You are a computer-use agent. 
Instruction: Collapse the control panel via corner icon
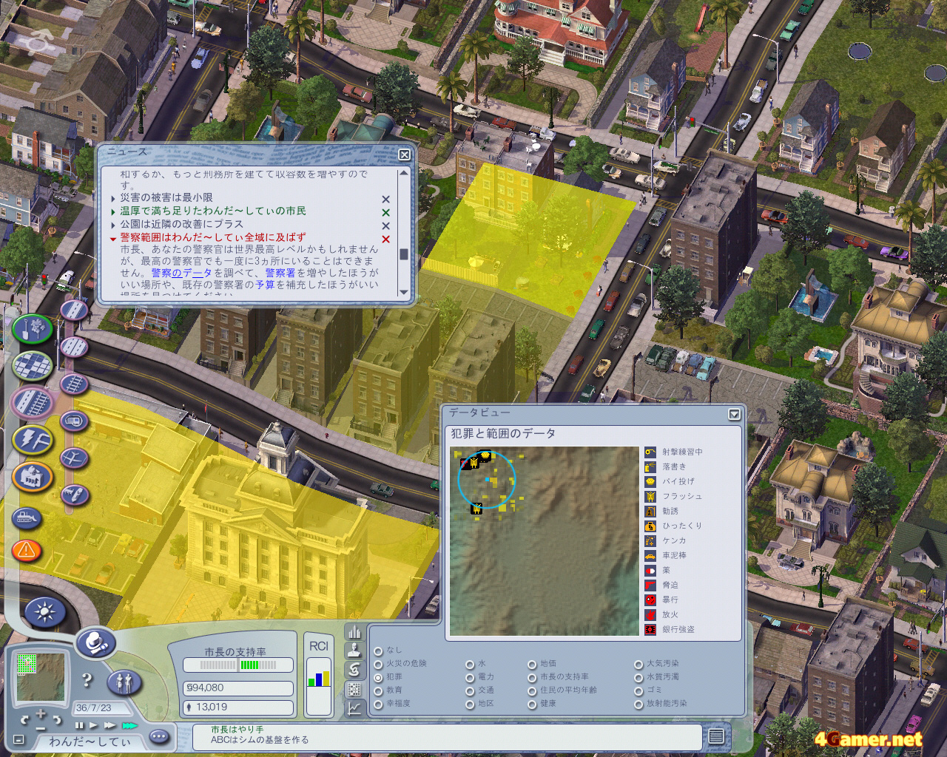click(x=18, y=740)
